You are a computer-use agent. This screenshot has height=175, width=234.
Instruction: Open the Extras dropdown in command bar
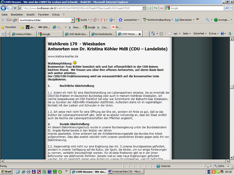point(214,34)
